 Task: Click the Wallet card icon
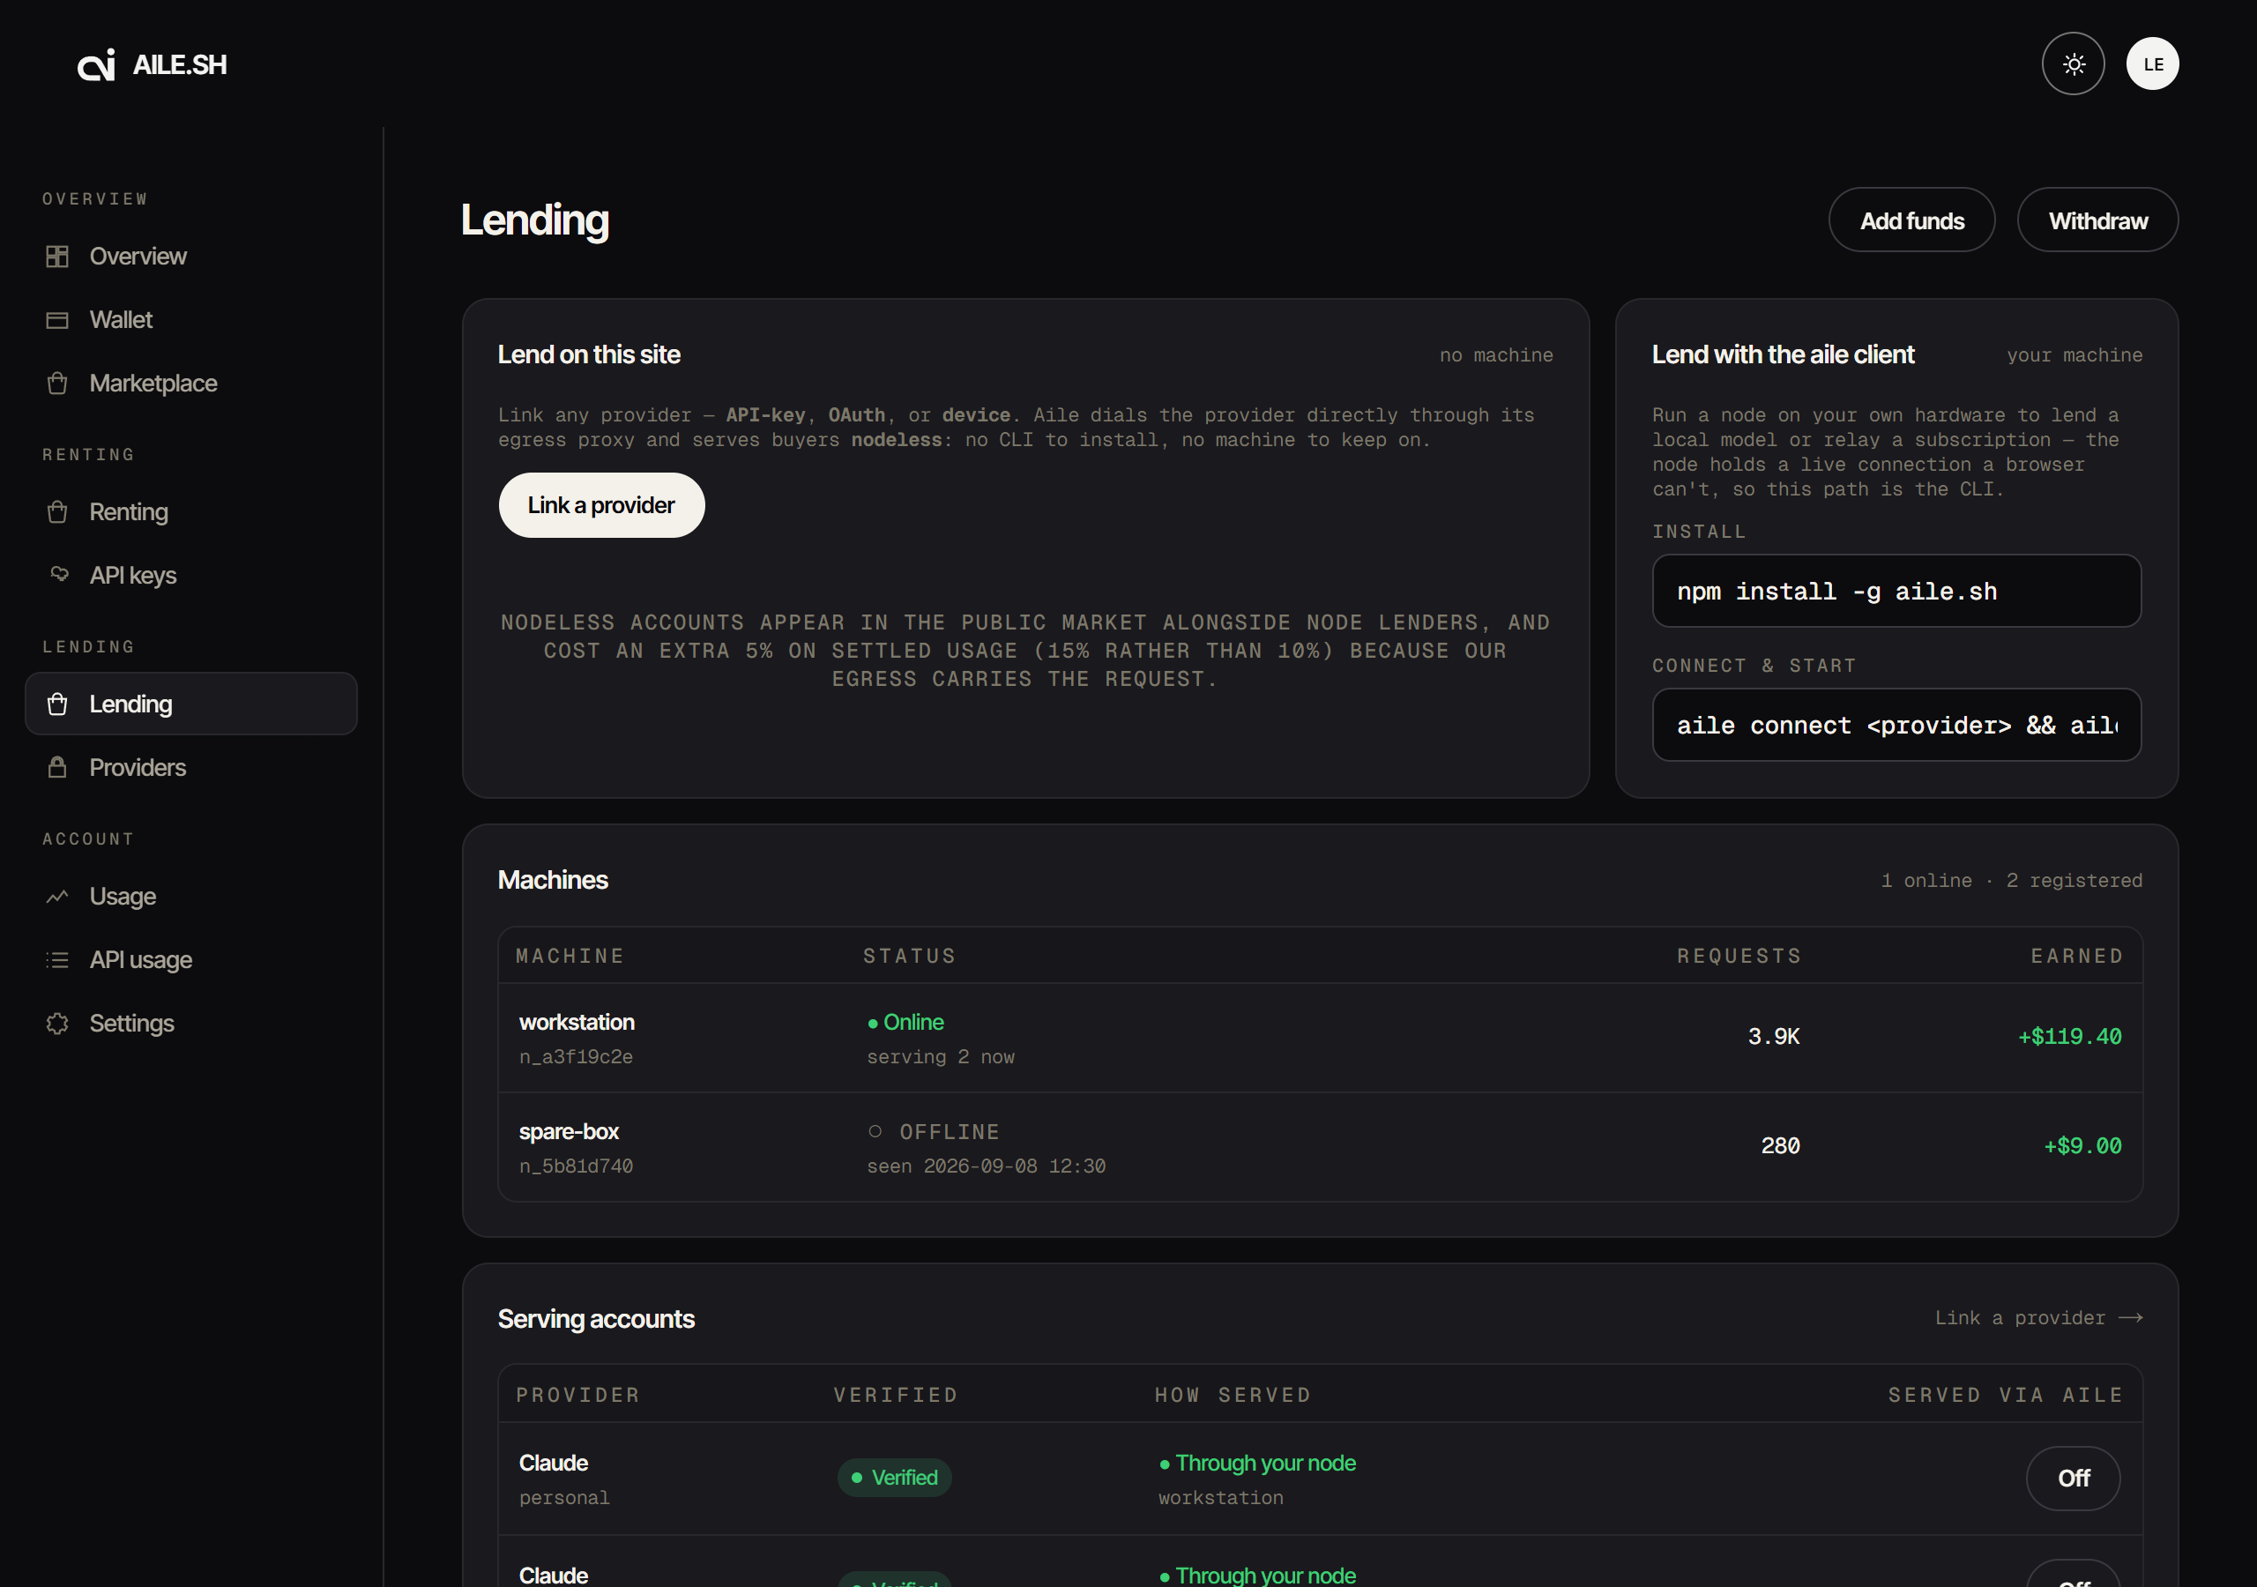tap(57, 321)
